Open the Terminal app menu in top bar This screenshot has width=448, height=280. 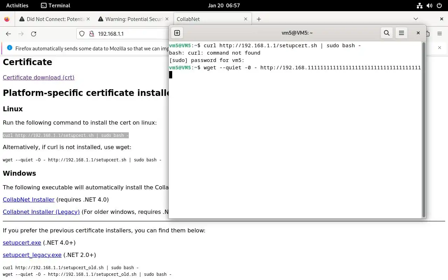[56, 5]
